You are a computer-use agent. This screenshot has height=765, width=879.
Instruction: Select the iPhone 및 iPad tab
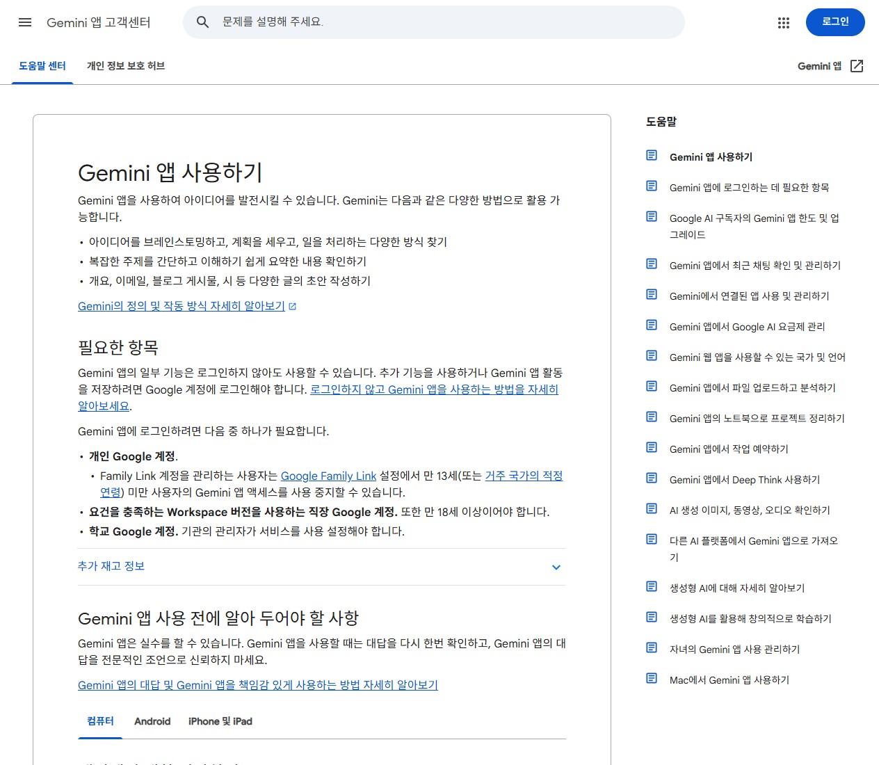coord(220,721)
